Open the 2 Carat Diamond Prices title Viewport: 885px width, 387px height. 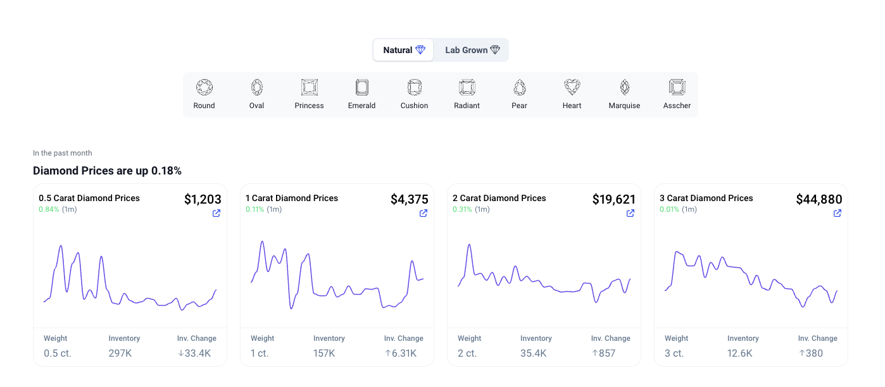tap(499, 198)
